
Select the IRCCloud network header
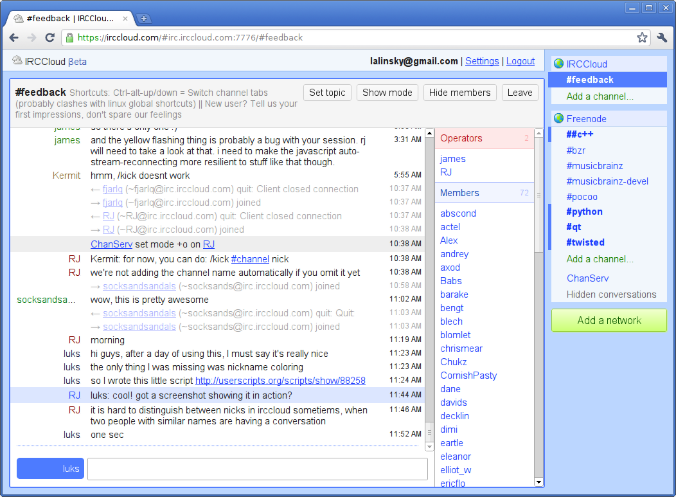tap(609, 64)
